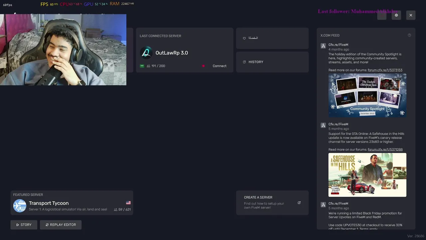
Task: Click the Cfx.re avatar on Safehouse post
Action: [x=323, y=125]
